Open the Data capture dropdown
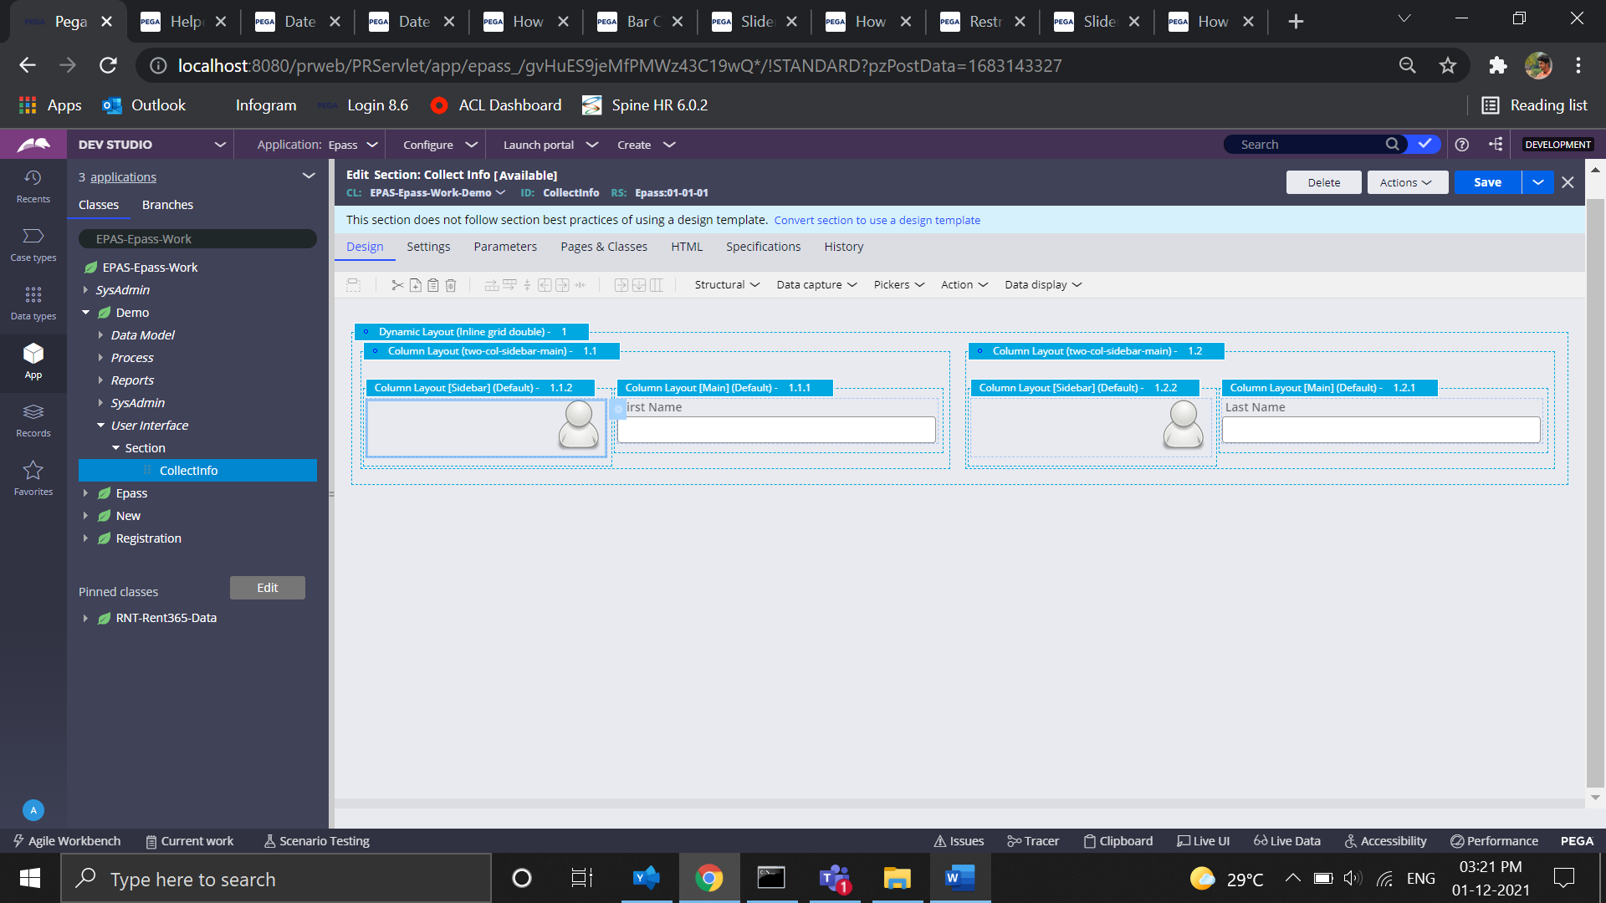Viewport: 1606px width, 903px height. click(x=816, y=284)
